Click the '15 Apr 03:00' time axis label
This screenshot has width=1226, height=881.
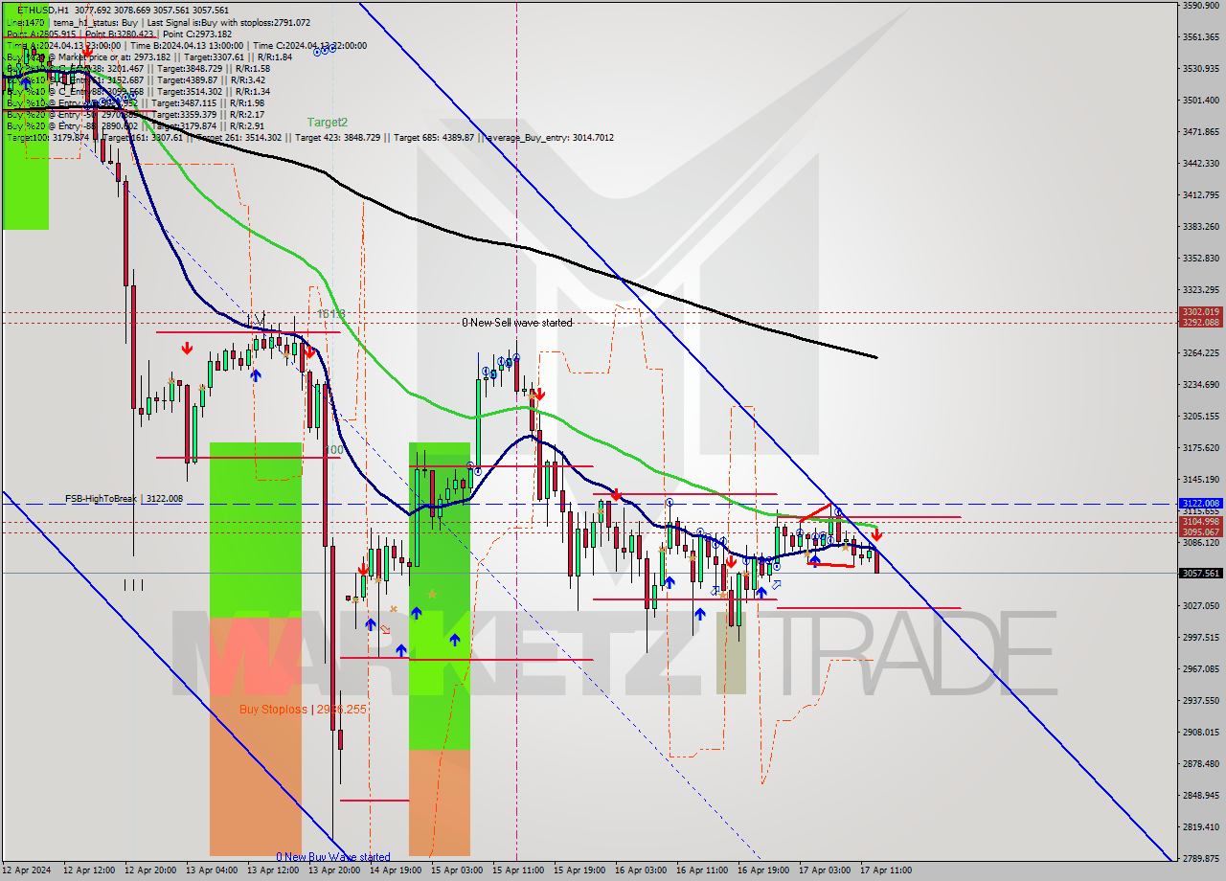click(x=457, y=870)
